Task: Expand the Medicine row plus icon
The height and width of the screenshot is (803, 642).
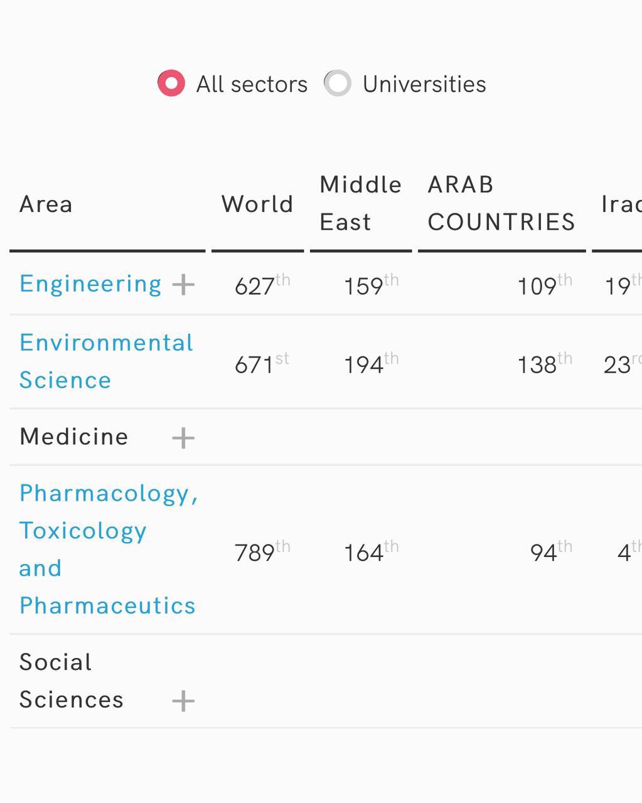Action: click(x=183, y=437)
